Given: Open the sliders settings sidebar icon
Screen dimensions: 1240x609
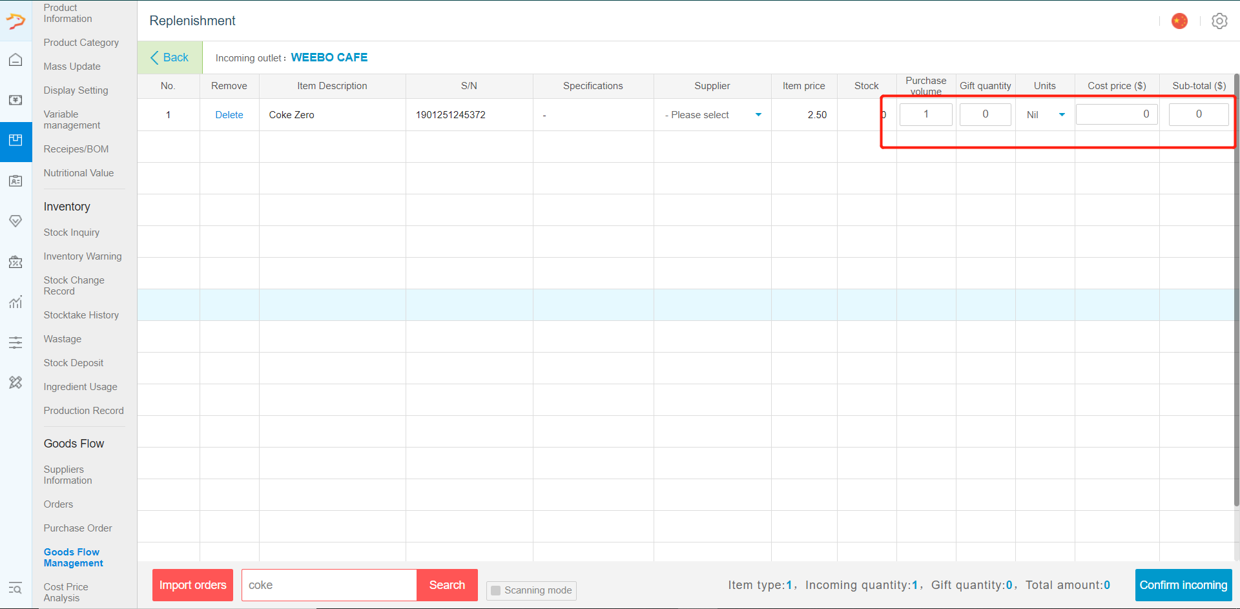Looking at the screenshot, I should pyautogui.click(x=15, y=342).
